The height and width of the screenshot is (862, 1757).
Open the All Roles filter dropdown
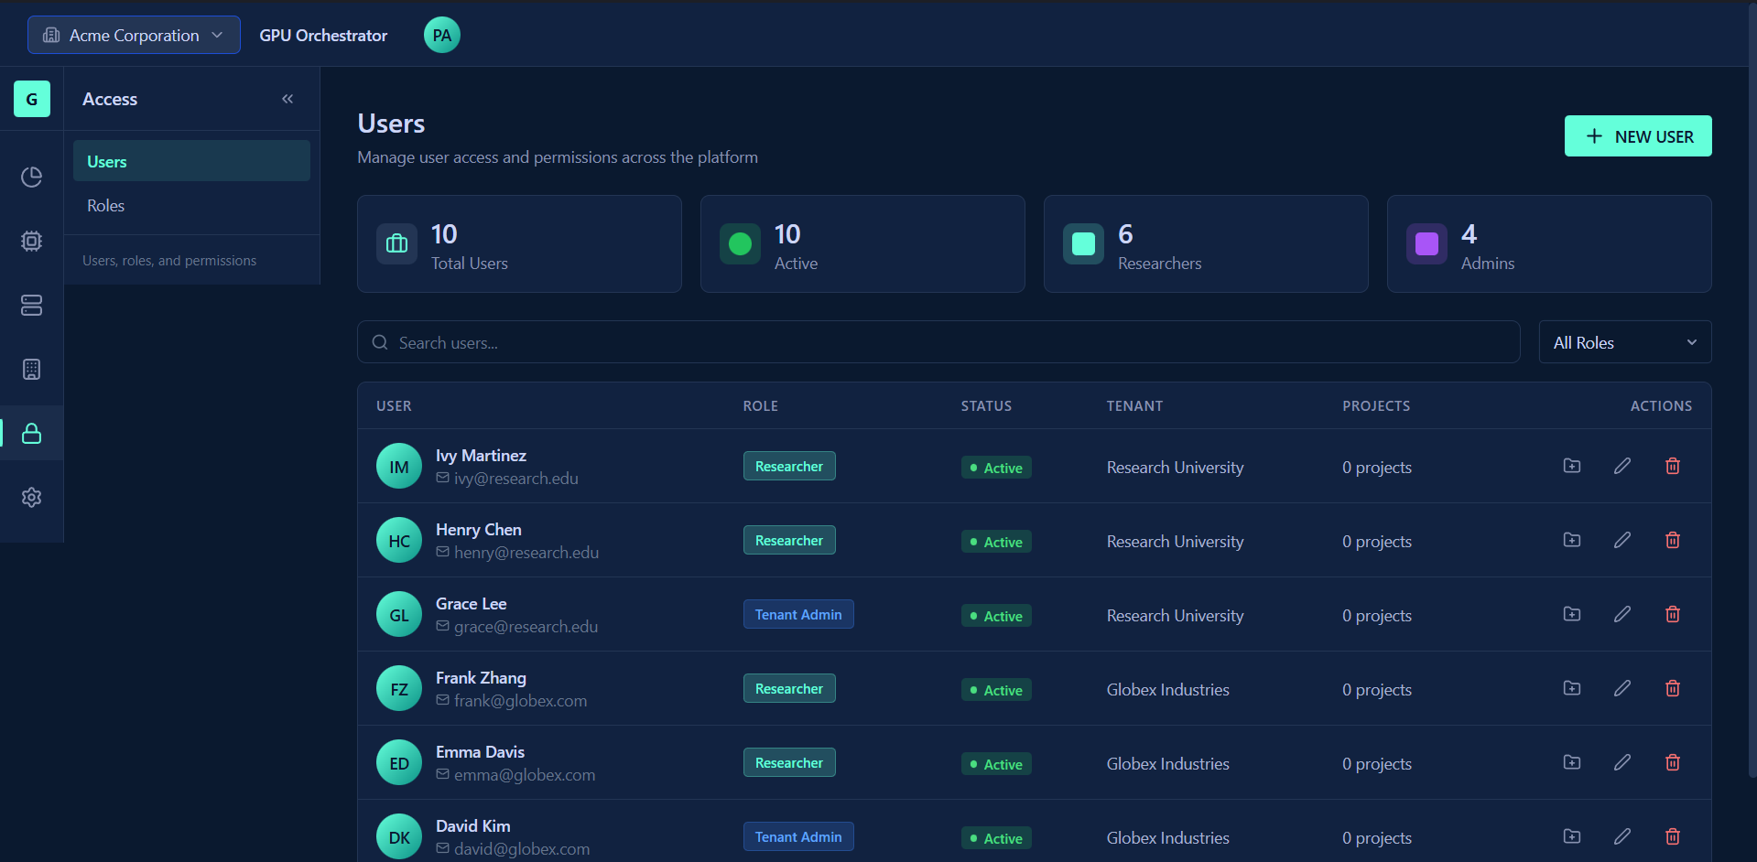pos(1624,342)
